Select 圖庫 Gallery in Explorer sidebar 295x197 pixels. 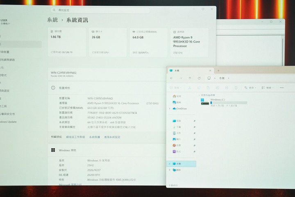pyautogui.click(x=177, y=102)
